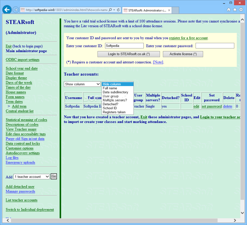Click the address bar URL field
The image size is (247, 225).
pos(66,10)
